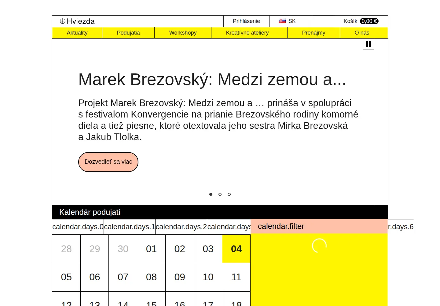Click the 0,00 € cart total badge
The height and width of the screenshot is (306, 440).
369,21
